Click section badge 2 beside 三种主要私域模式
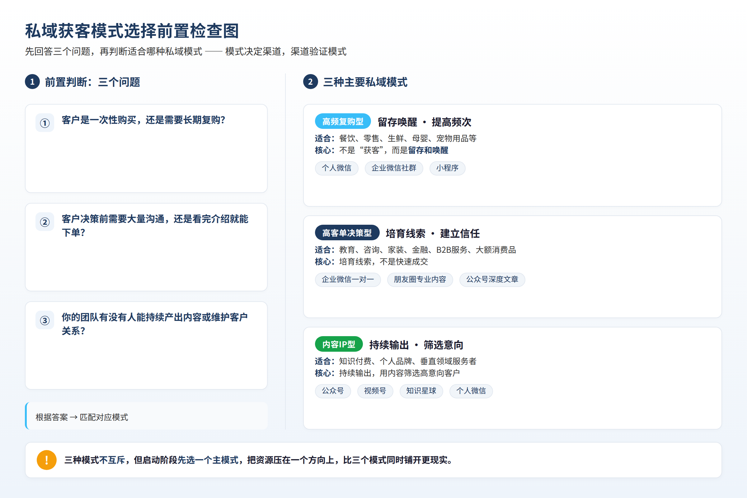Viewport: 747px width, 498px height. click(x=311, y=82)
